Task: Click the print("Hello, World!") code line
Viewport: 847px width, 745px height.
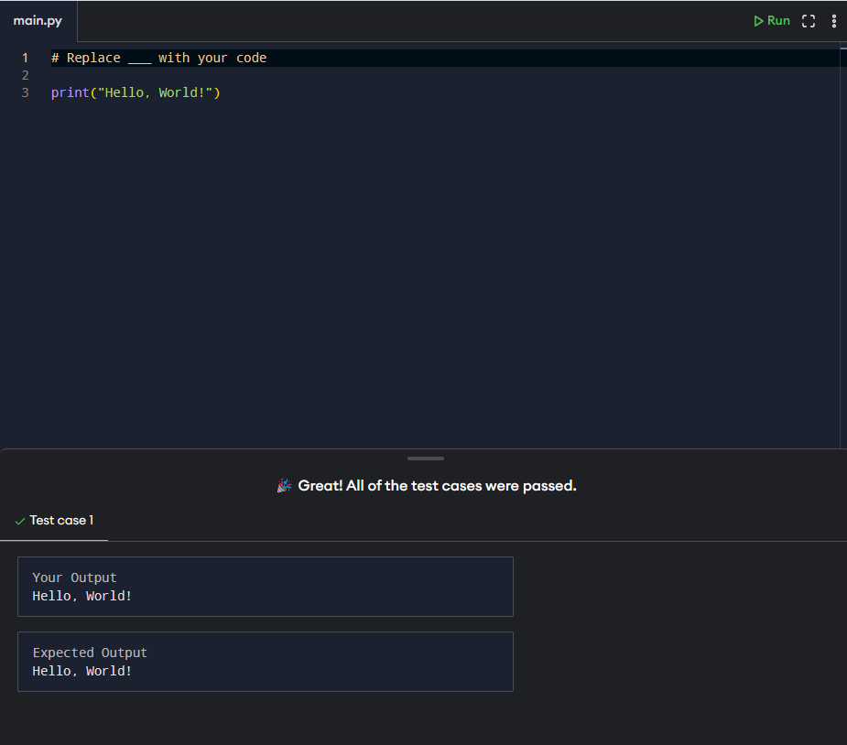Action: tap(136, 92)
